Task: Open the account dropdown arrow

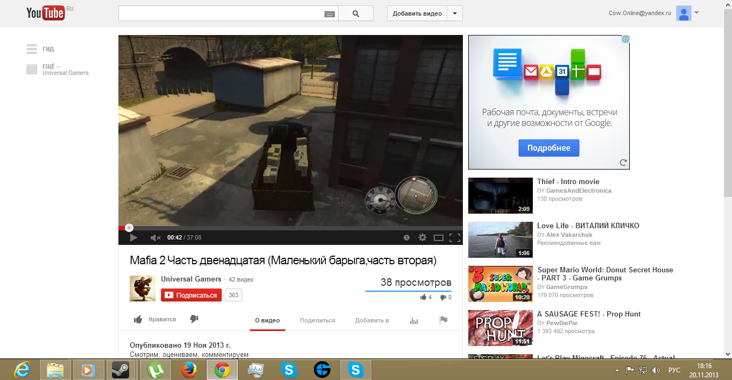Action: pos(697,12)
